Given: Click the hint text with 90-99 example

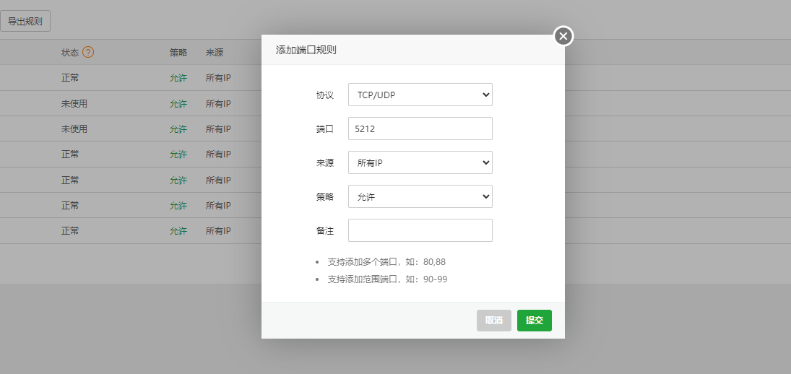Looking at the screenshot, I should (x=387, y=279).
